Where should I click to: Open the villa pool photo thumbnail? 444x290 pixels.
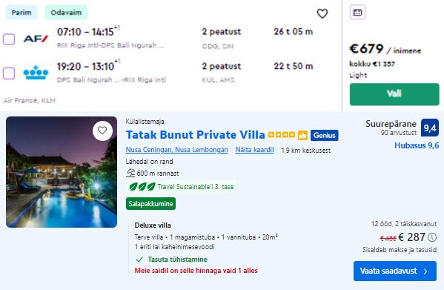62,172
